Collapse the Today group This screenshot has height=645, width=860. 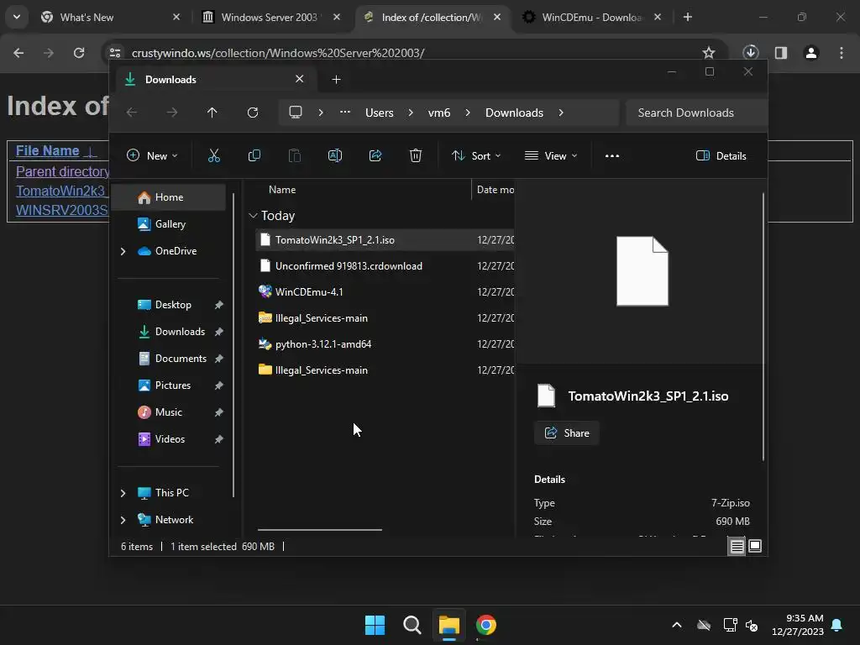pyautogui.click(x=253, y=216)
